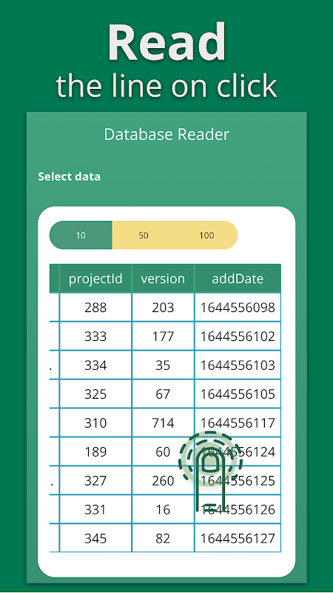Click version cell 177

point(163,337)
